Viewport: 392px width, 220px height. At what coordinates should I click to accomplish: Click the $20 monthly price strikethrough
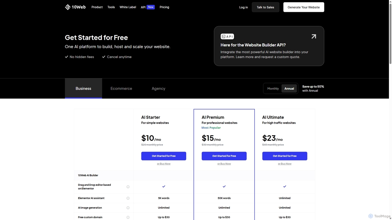pyautogui.click(x=152, y=145)
